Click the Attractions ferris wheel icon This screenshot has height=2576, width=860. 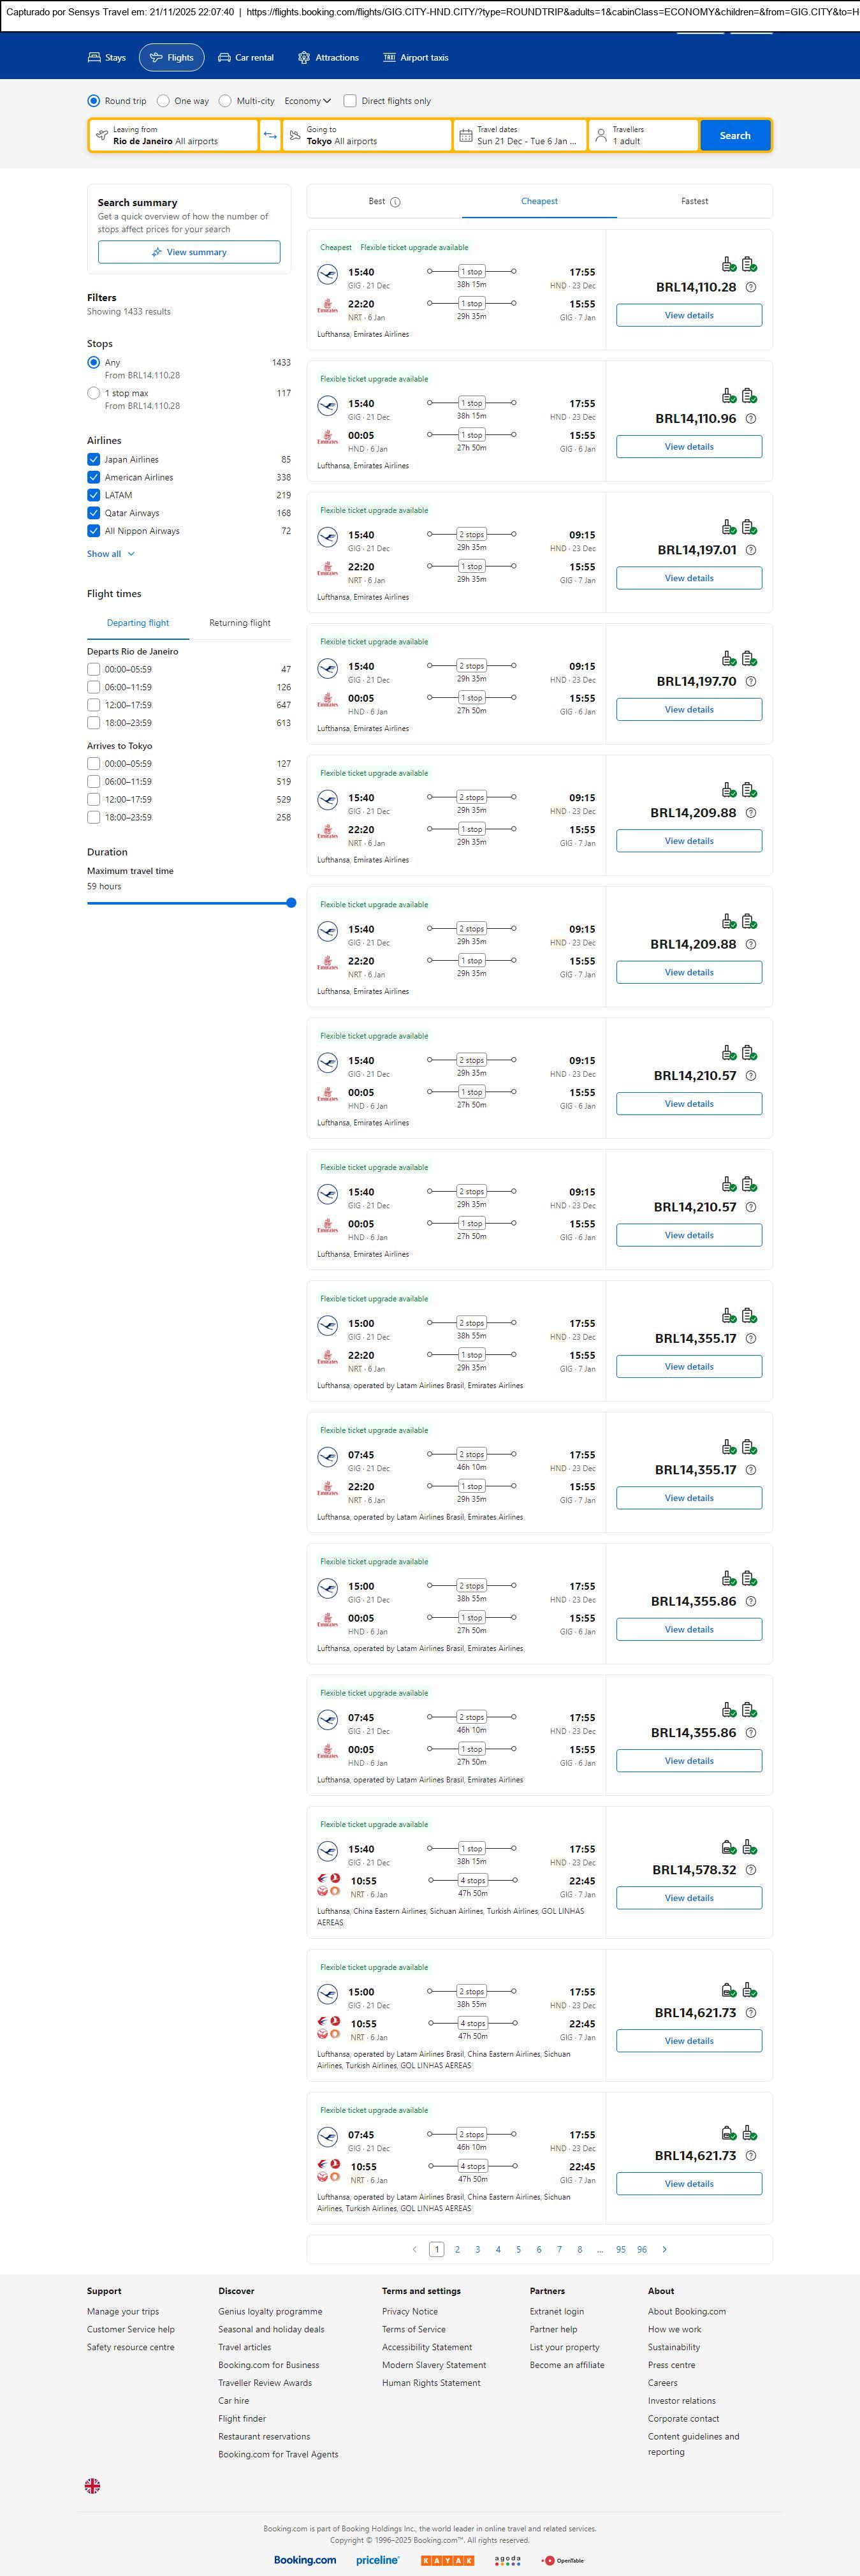click(303, 58)
